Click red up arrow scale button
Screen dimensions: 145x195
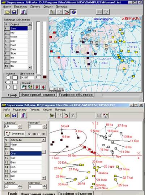tap(43, 87)
